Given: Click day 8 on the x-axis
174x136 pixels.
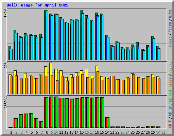Looking at the screenshot, I should pos(47,132).
